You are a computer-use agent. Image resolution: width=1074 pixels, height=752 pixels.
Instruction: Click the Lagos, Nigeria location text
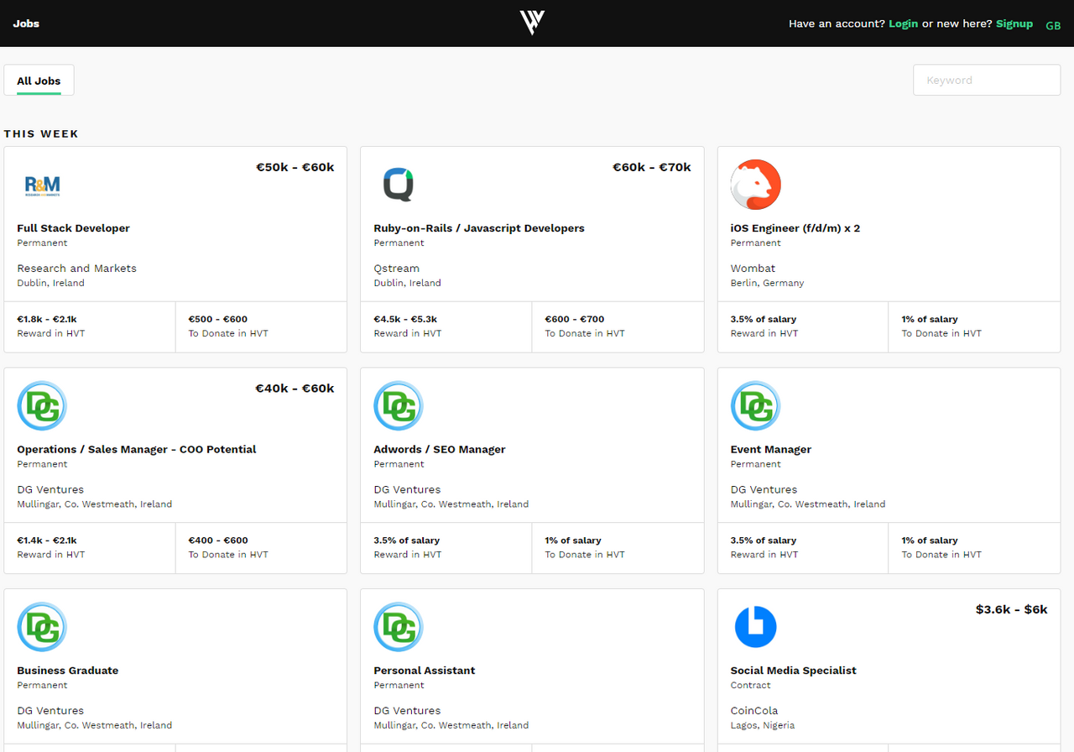pyautogui.click(x=763, y=726)
